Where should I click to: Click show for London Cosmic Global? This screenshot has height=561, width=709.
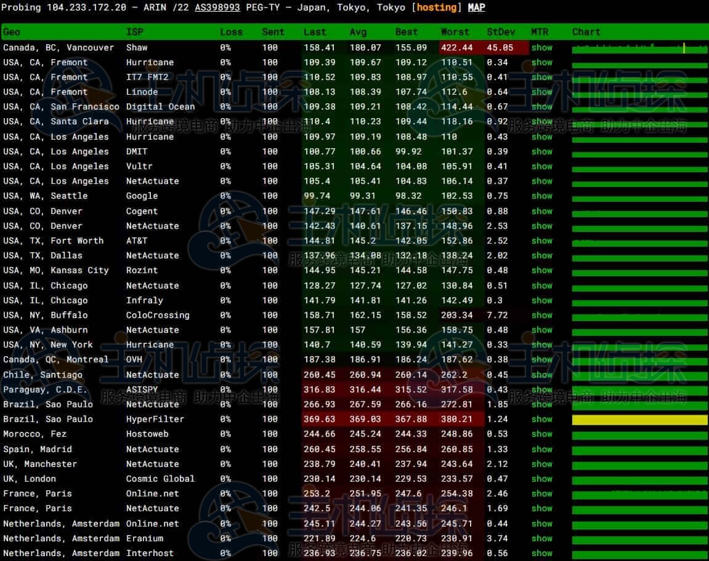tap(541, 479)
